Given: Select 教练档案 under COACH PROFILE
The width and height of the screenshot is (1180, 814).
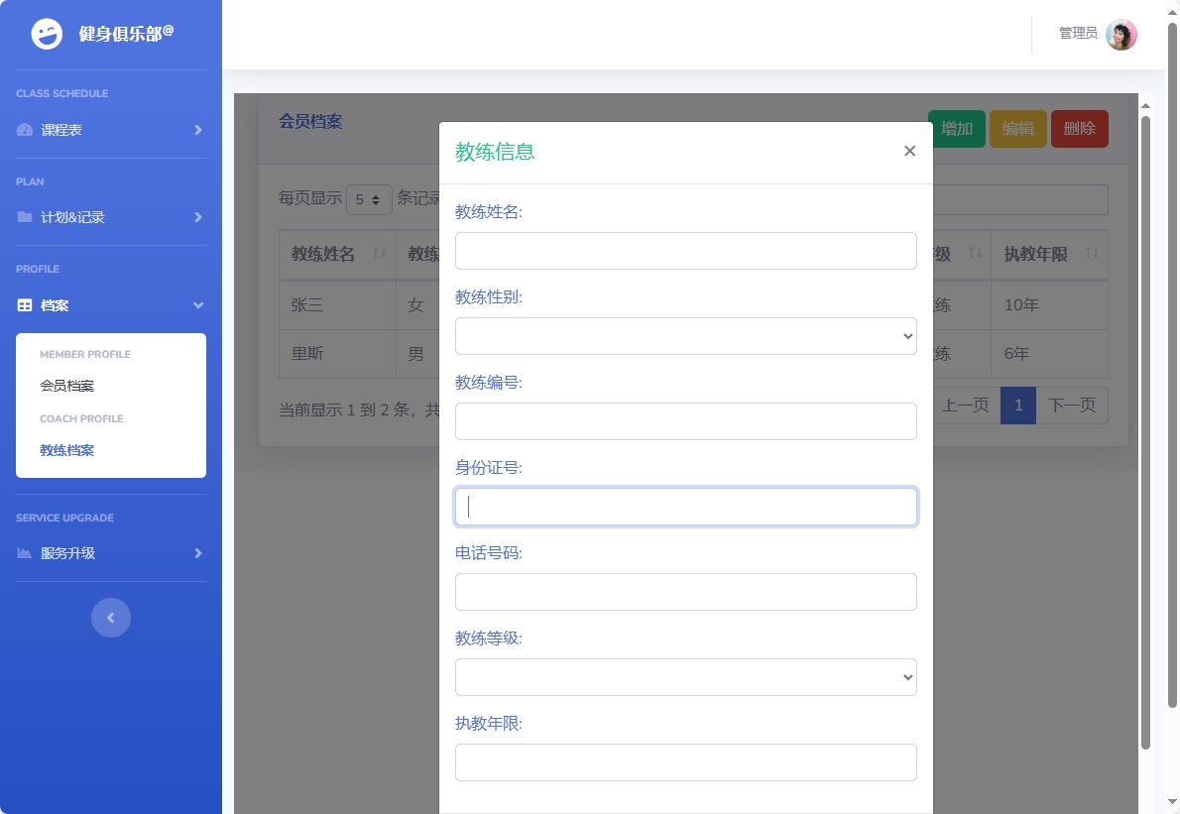Looking at the screenshot, I should 66,449.
